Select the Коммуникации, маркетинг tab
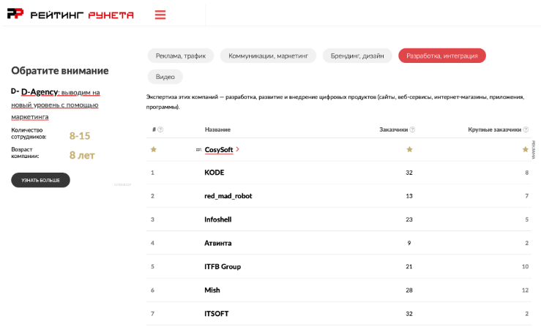Image resolution: width=541 pixels, height=327 pixels. (268, 56)
